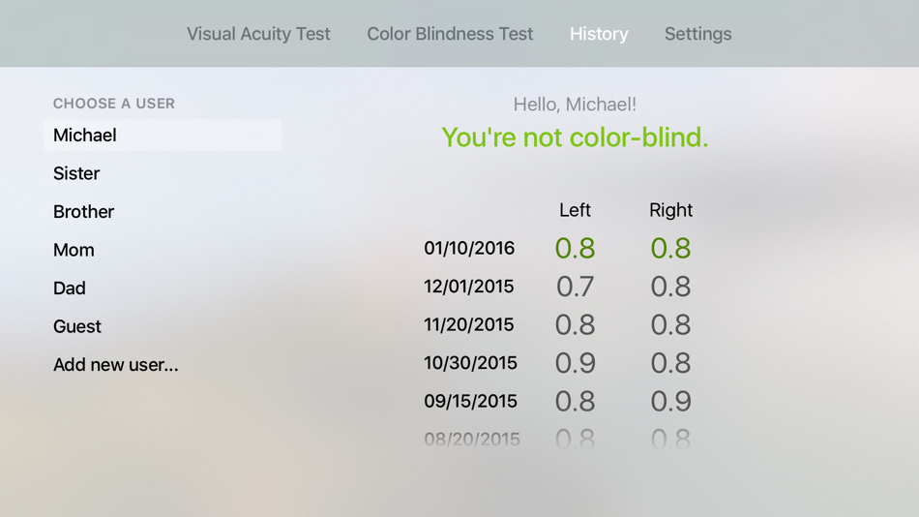Click right eye value for 01/10/2016
919x517 pixels.
tap(670, 248)
